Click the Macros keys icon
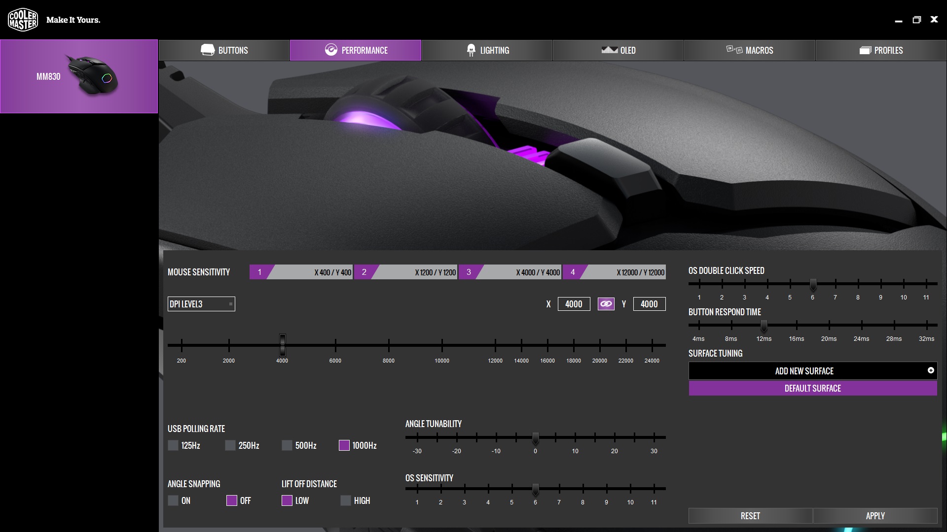Viewport: 947px width, 532px height. (x=734, y=49)
